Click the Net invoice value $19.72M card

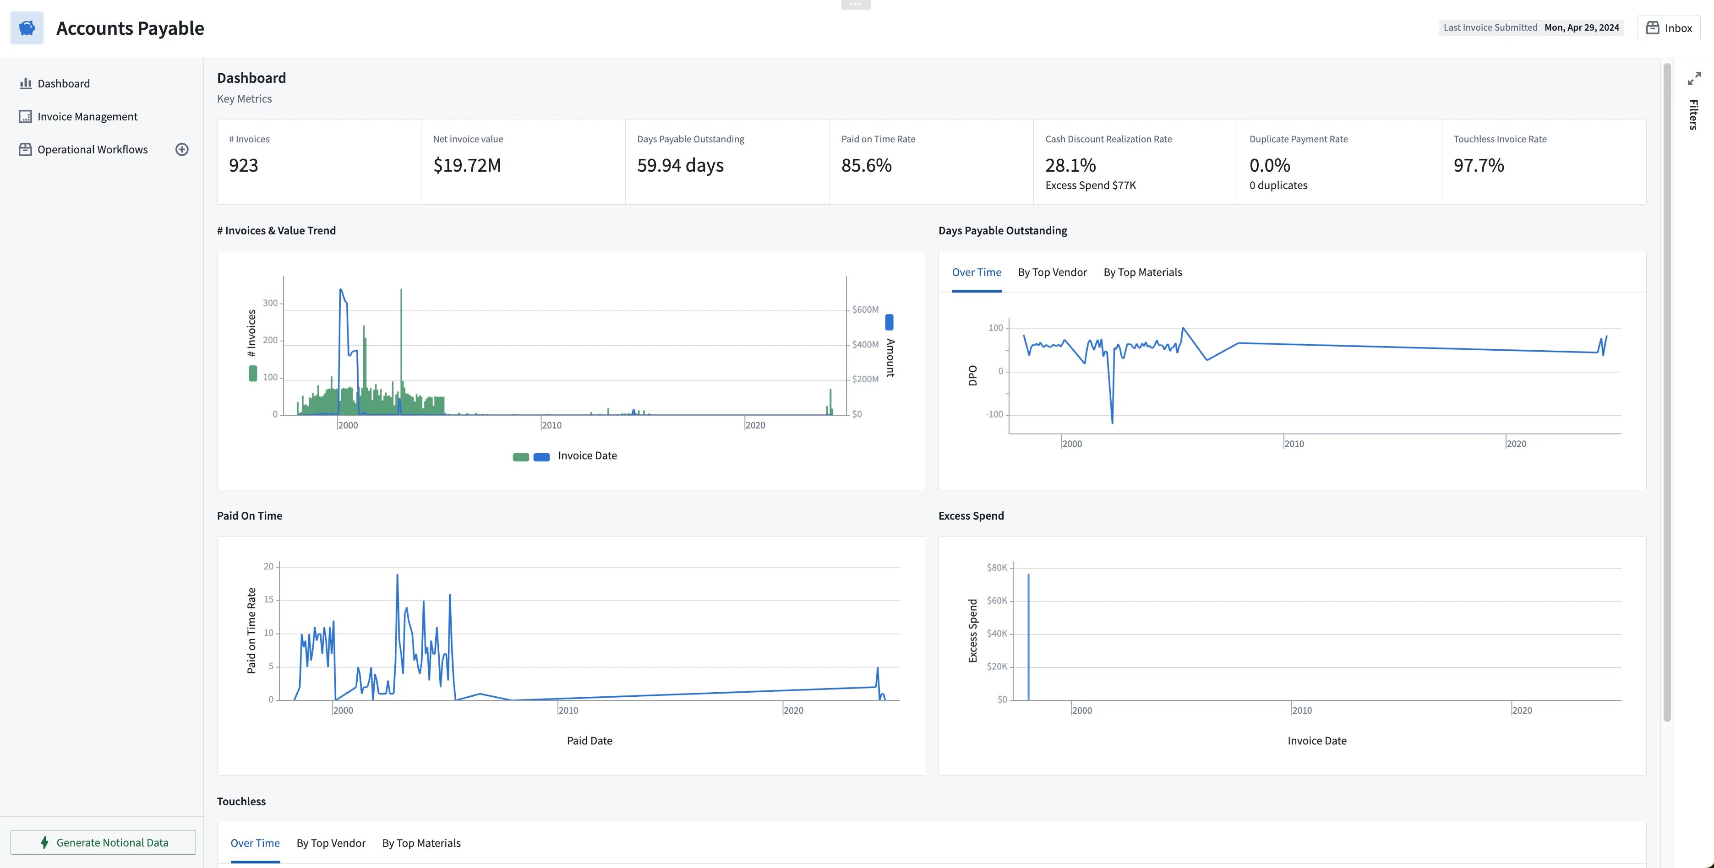click(523, 162)
